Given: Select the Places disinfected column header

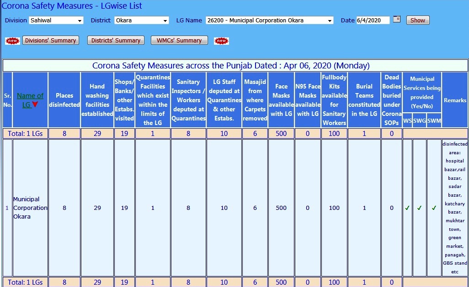Looking at the screenshot, I should click(x=64, y=100).
